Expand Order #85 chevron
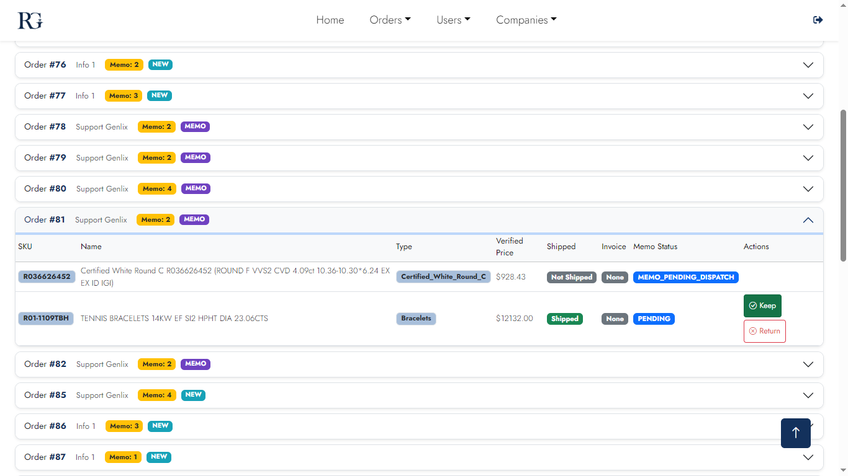The height and width of the screenshot is (476, 848). pos(808,395)
